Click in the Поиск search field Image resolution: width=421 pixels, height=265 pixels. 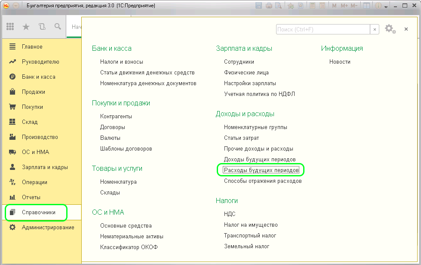323,29
